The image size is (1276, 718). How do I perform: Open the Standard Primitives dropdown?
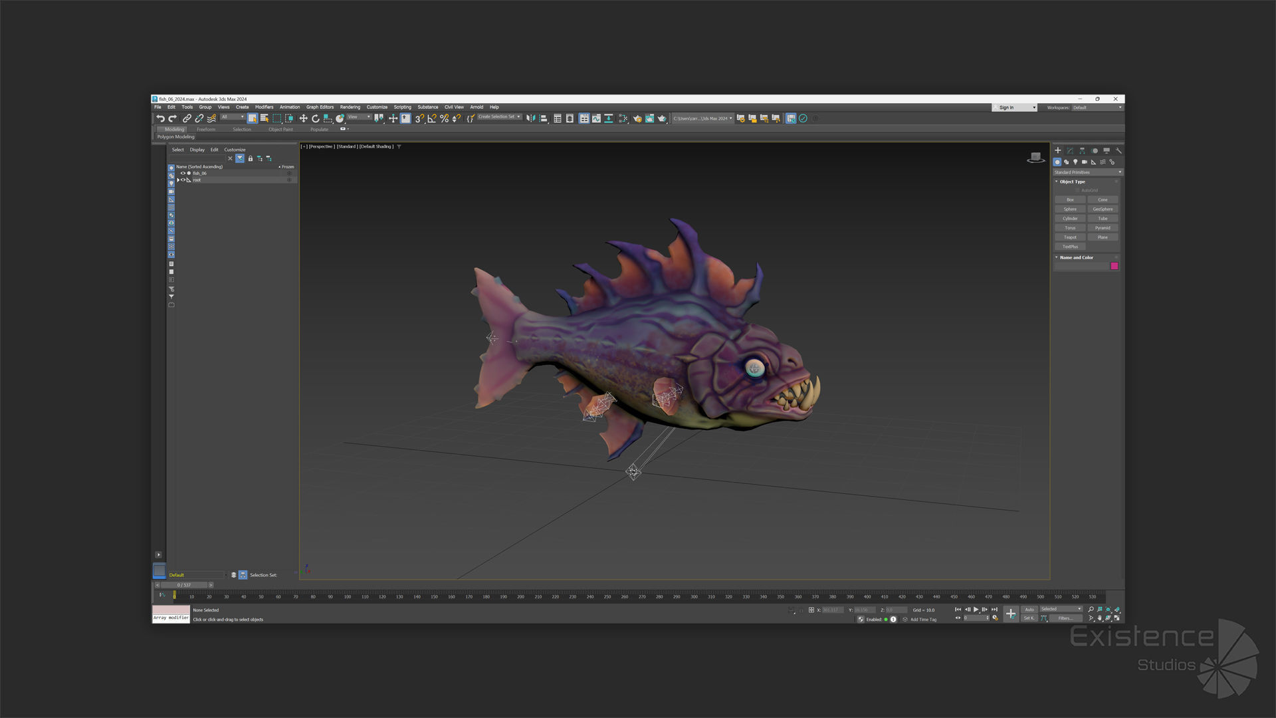[1088, 172]
